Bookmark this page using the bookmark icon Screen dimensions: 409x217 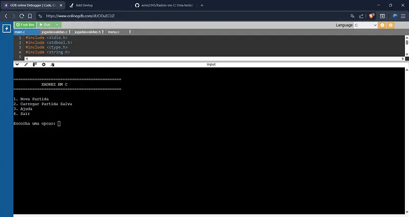(x=30, y=16)
